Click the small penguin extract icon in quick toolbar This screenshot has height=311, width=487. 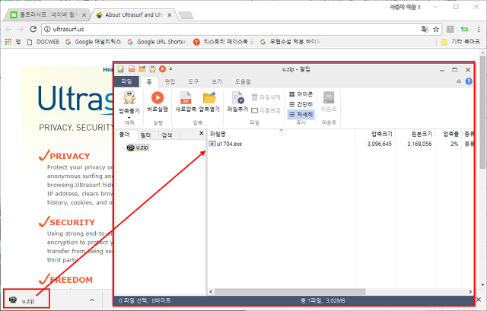[x=152, y=69]
